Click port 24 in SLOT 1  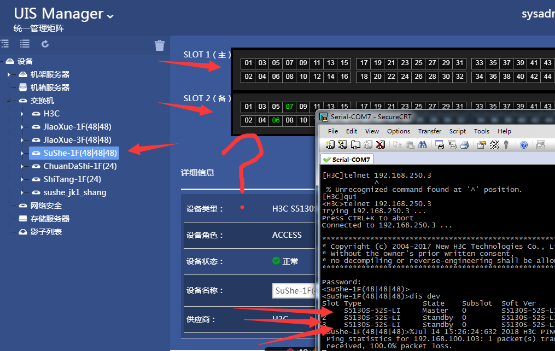point(405,77)
